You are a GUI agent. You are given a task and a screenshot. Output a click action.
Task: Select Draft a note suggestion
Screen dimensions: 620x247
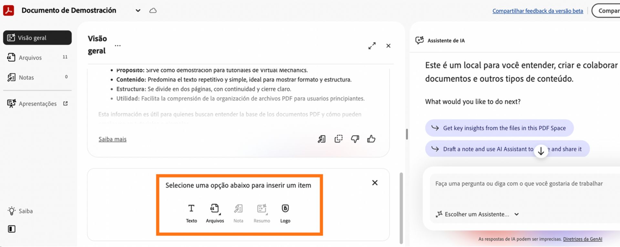(507, 149)
